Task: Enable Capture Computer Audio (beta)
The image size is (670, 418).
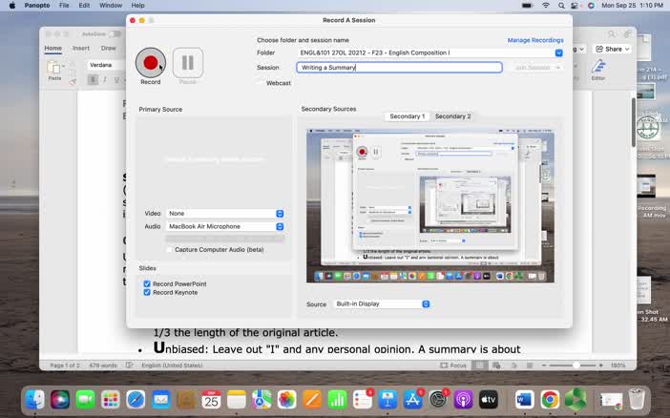Action: [x=170, y=250]
